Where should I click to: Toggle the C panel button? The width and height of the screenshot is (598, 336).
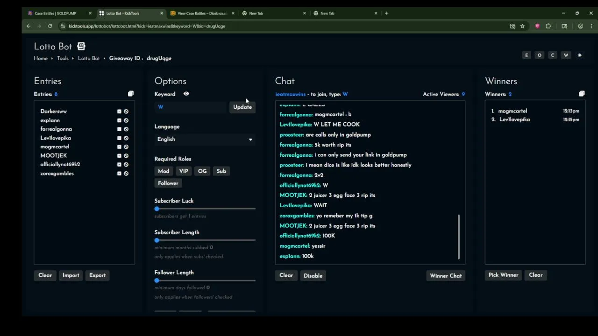pos(553,55)
